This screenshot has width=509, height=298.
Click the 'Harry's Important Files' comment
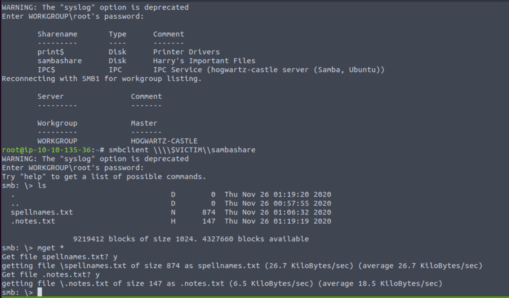[204, 61]
